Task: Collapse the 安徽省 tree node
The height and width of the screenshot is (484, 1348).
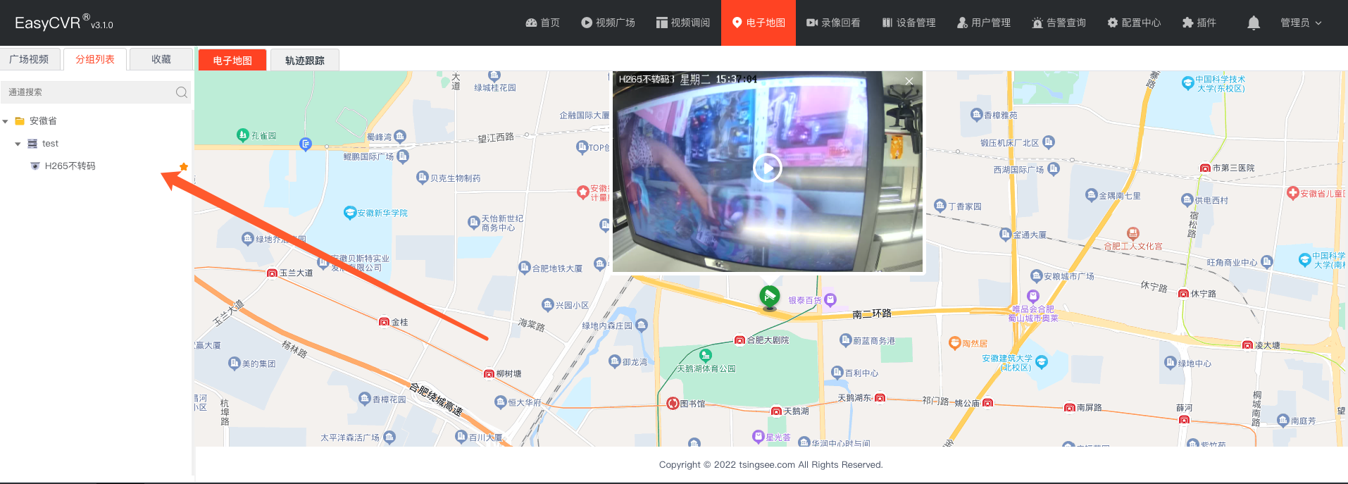Action: (6, 121)
